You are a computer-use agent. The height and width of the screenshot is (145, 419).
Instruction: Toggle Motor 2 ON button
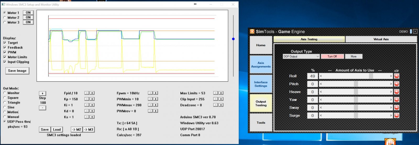[28, 17]
